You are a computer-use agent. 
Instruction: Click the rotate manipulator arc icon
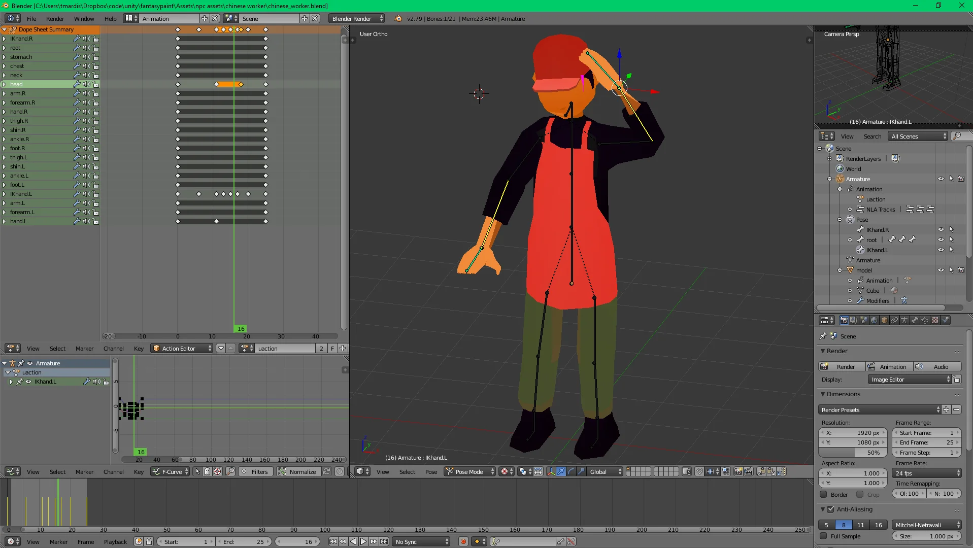(571, 471)
